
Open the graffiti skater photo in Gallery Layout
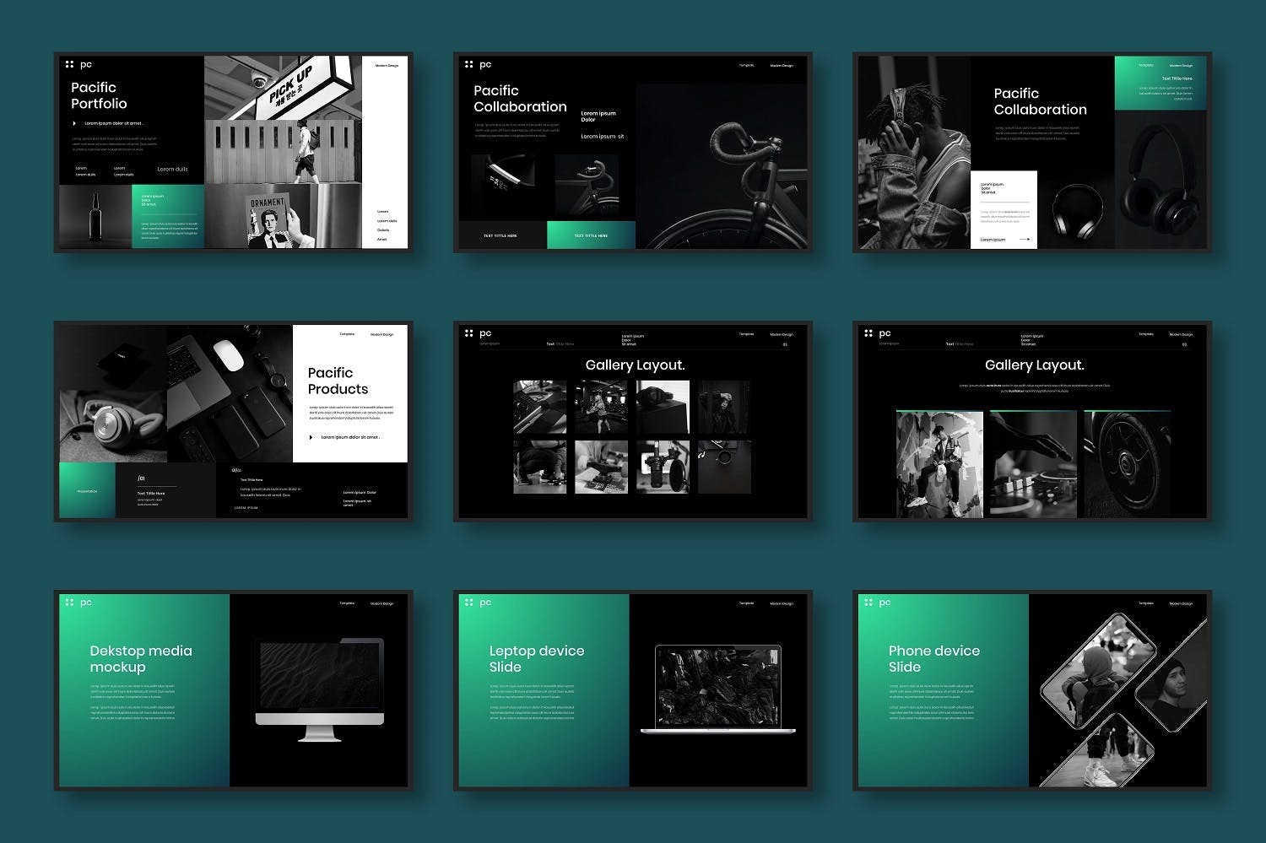[939, 464]
